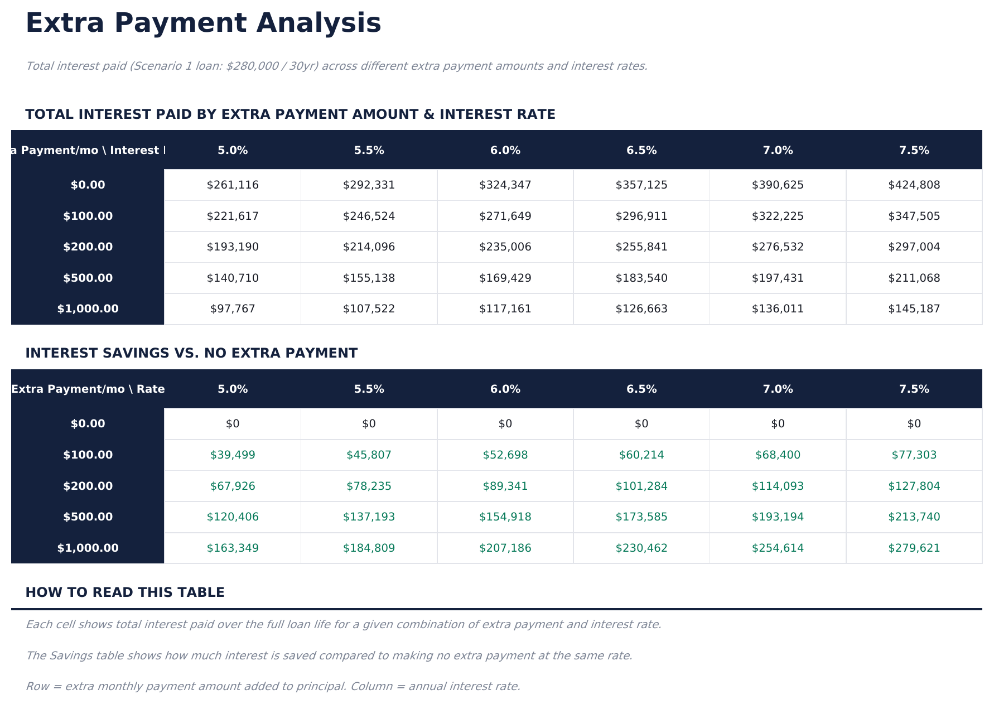Select the $279,621 savings value
The image size is (994, 704).
pyautogui.click(x=914, y=547)
